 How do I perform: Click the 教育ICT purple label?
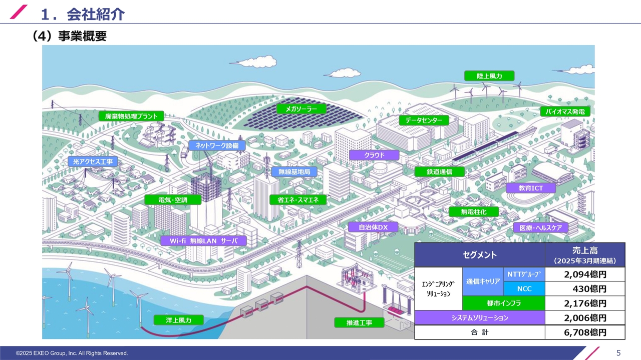[531, 188]
